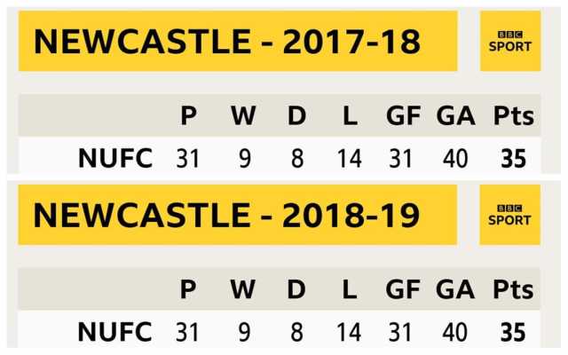Viewport: 568px width, 355px height.
Task: Click NUFC row label in 2018-19 table
Action: [x=115, y=332]
